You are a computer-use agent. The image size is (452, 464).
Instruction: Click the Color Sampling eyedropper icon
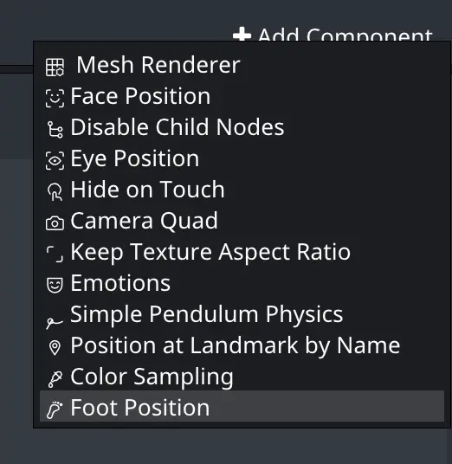(55, 379)
